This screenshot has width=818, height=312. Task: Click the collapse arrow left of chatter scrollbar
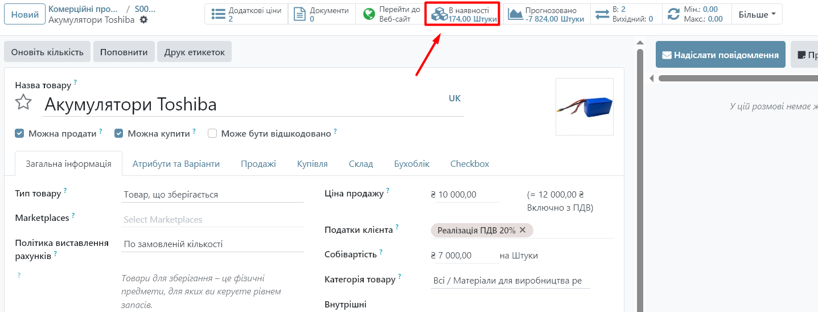click(652, 78)
